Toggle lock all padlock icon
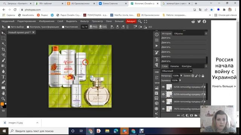This screenshot has width=241, height=135. click(x=203, y=76)
